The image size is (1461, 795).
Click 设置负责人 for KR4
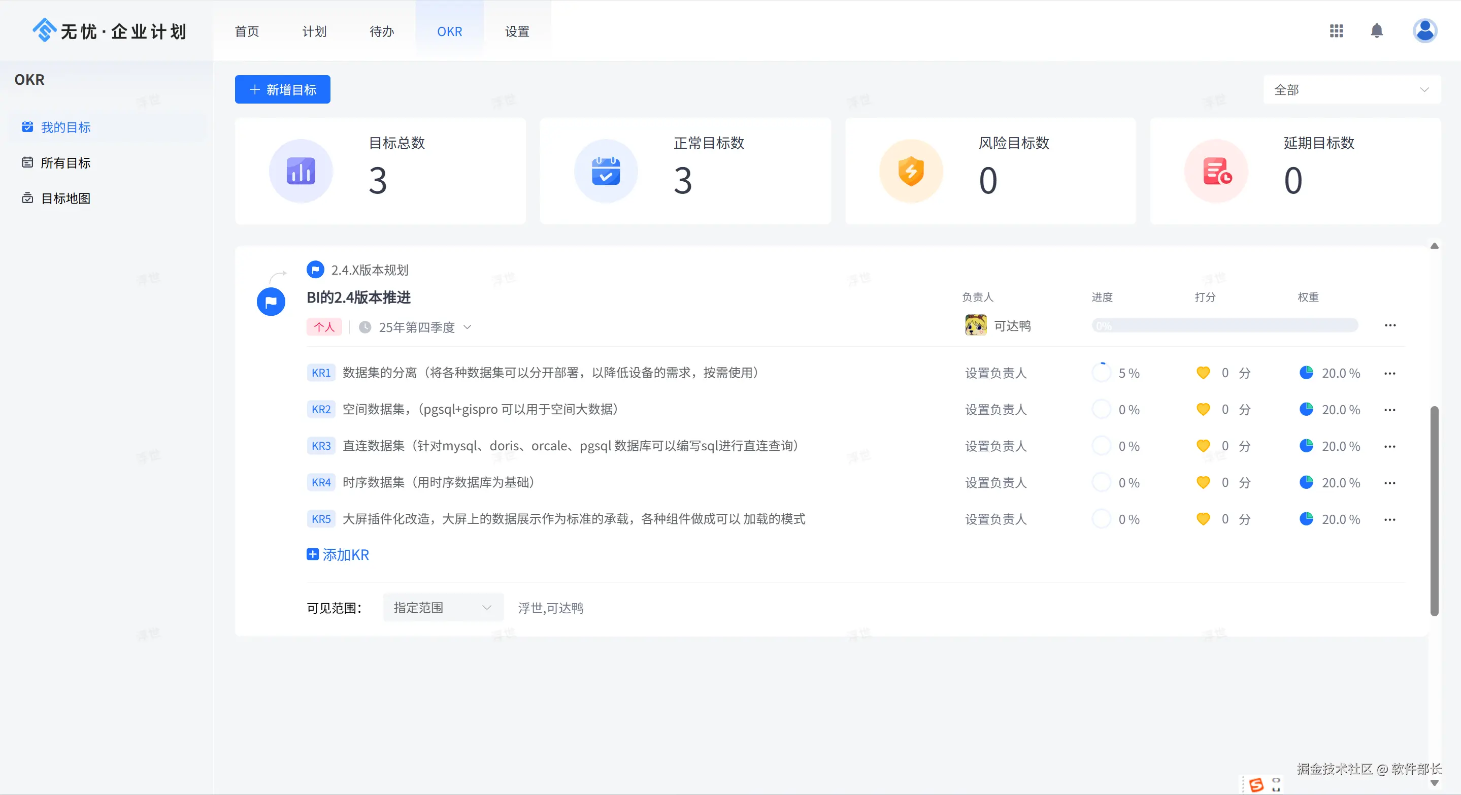pyautogui.click(x=995, y=483)
